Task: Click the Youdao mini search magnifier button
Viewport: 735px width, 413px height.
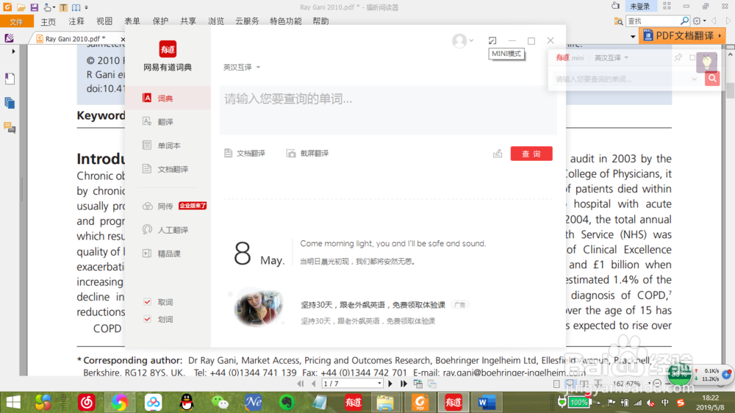Action: (712, 79)
